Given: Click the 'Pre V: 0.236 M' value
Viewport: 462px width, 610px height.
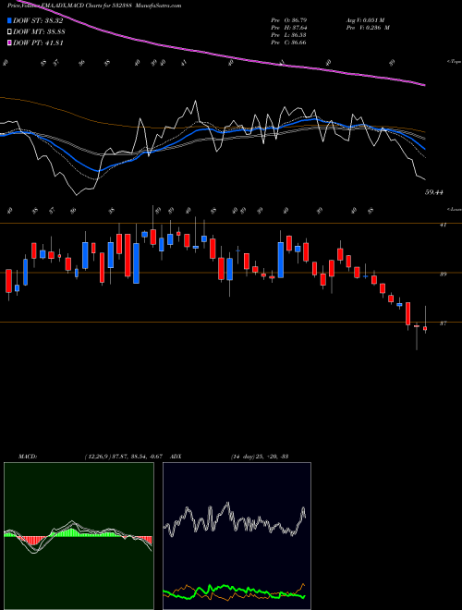Looking at the screenshot, I should pos(368,27).
